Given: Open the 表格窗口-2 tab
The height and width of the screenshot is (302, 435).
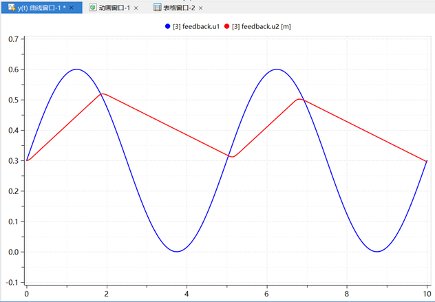Looking at the screenshot, I should (x=179, y=8).
